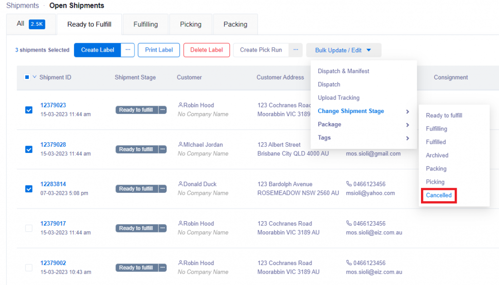The width and height of the screenshot is (499, 285).
Task: Open shipment 12379023 link
Action: coord(53,105)
